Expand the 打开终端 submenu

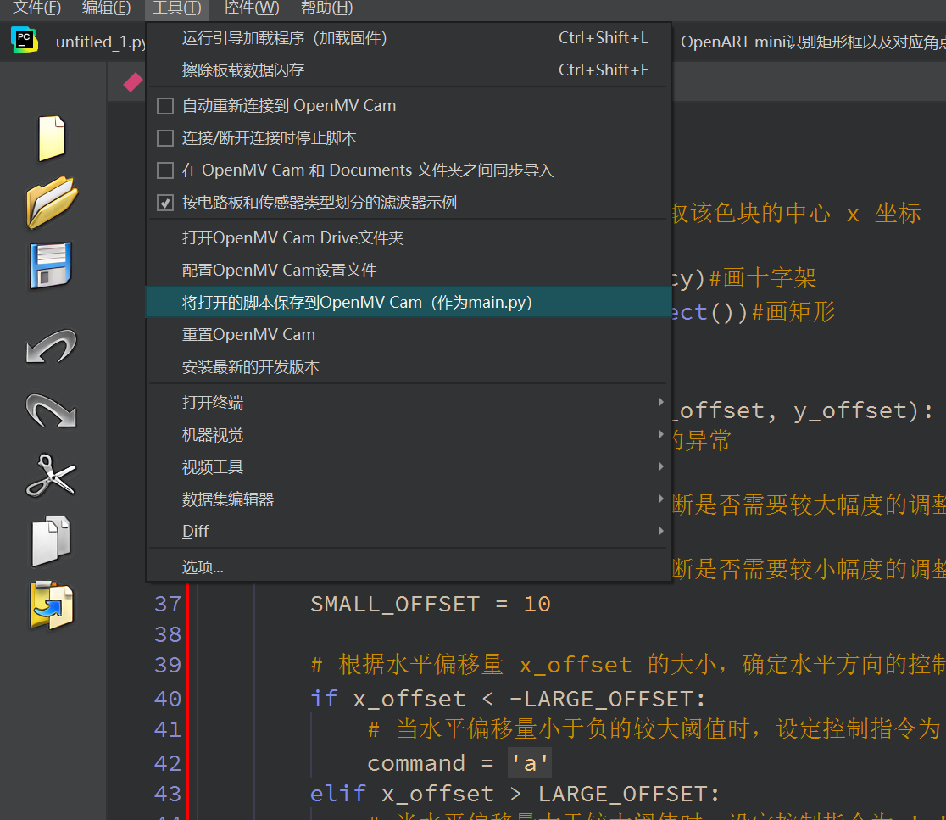click(409, 403)
